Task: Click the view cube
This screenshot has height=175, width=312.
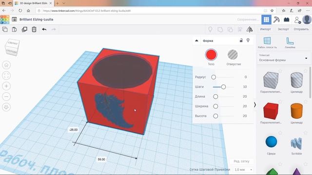Action: [x=12, y=47]
